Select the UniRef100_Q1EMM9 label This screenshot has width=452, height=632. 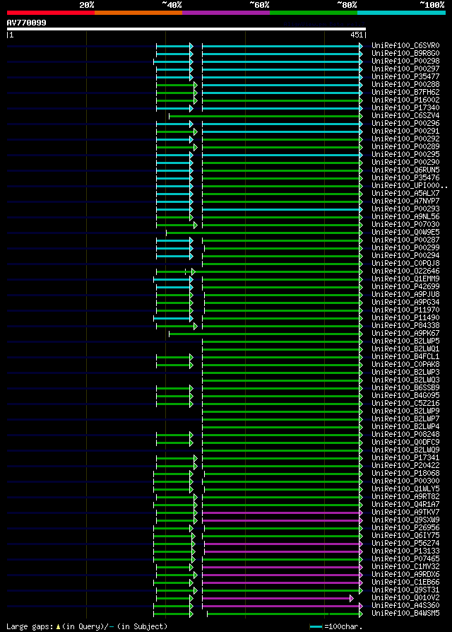pyautogui.click(x=405, y=279)
